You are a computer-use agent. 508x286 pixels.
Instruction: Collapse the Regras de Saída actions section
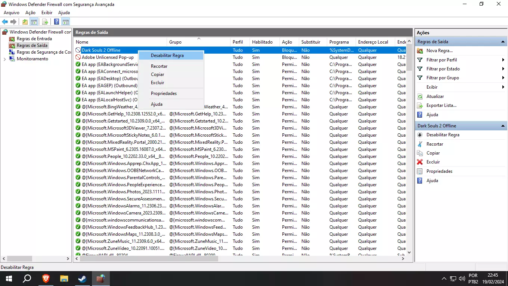pos(503,42)
